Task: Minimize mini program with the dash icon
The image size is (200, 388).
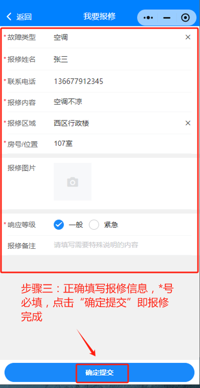Action: (167, 18)
